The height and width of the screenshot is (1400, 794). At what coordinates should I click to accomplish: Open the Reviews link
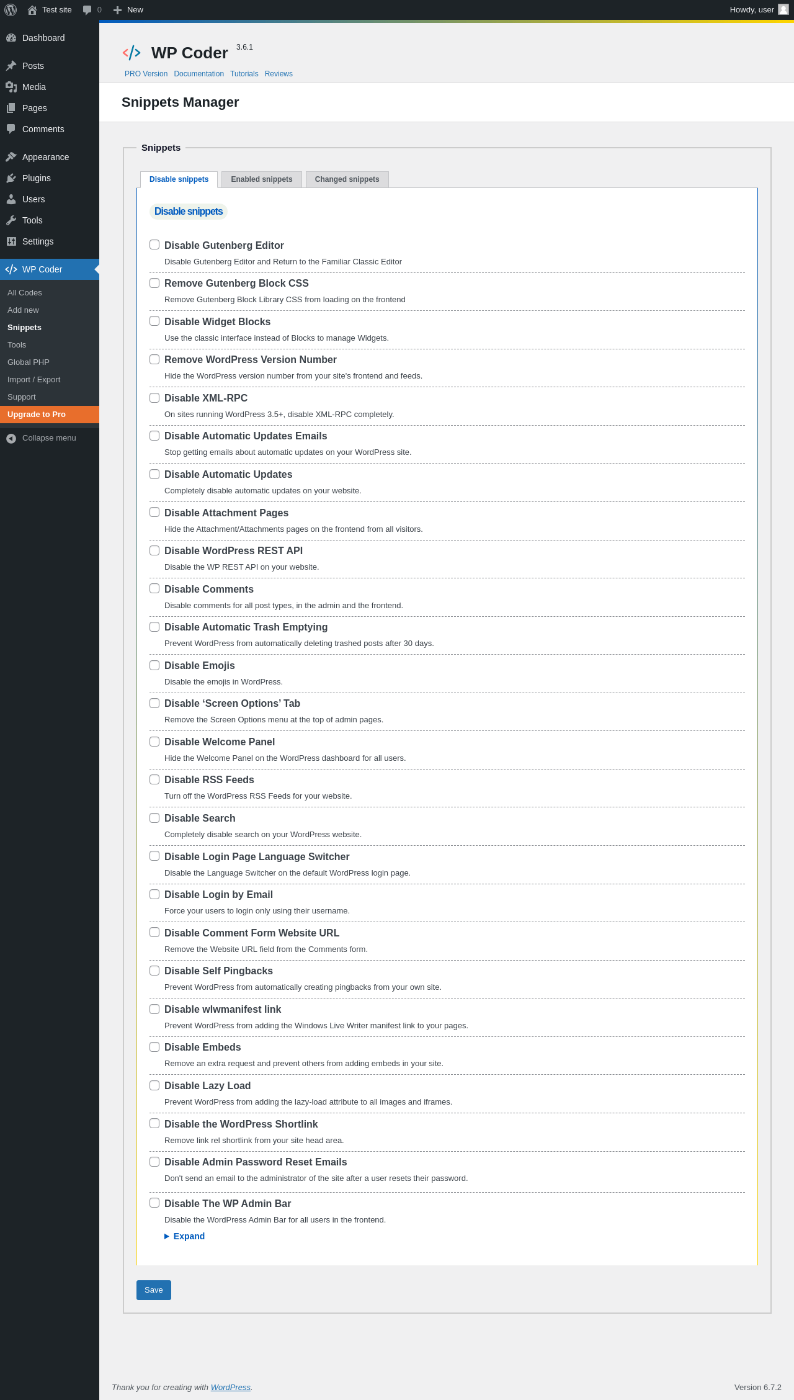point(279,74)
